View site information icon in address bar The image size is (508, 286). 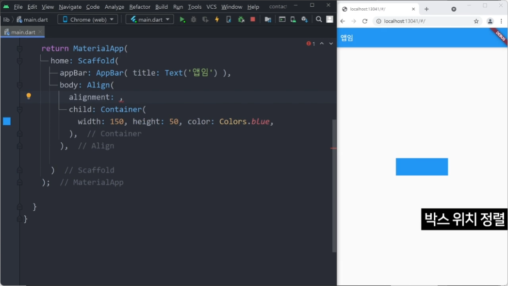378,21
